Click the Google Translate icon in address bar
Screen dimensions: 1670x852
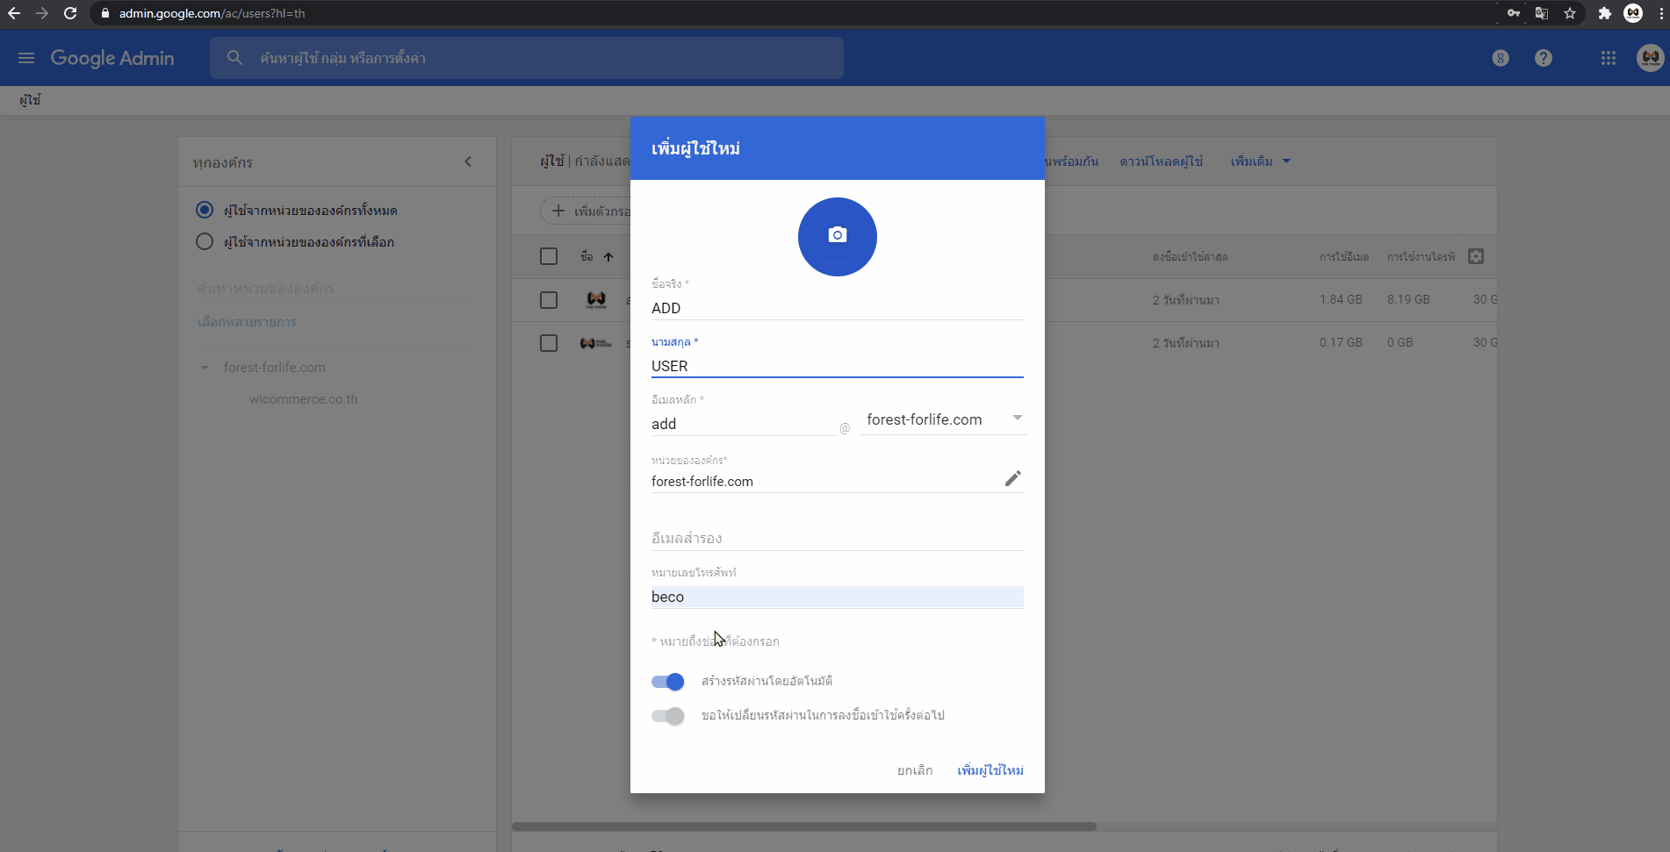coord(1542,13)
